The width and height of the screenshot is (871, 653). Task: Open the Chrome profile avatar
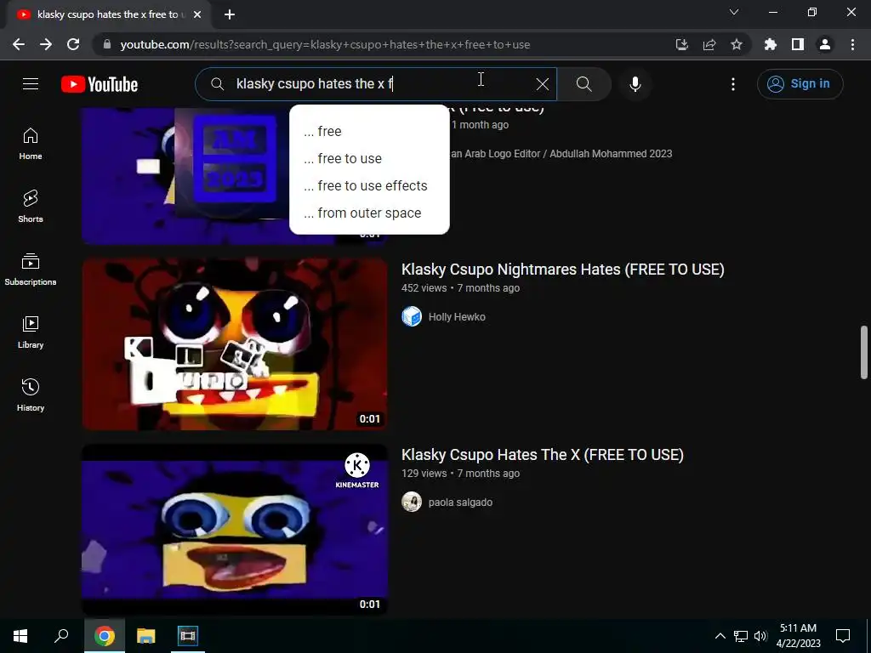click(825, 44)
